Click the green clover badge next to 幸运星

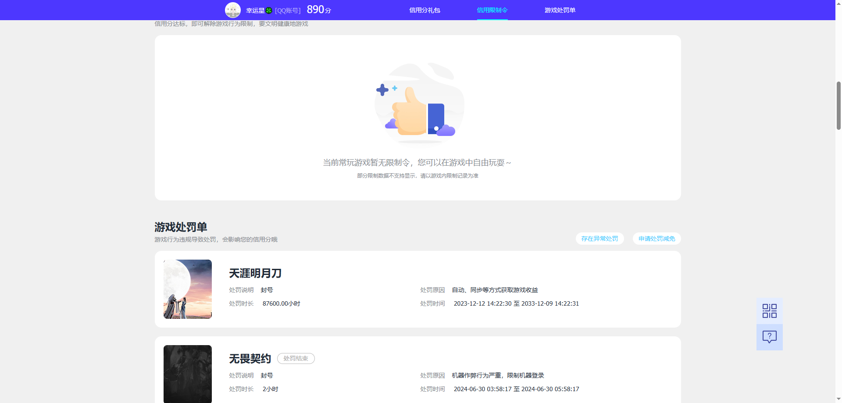coord(269,11)
